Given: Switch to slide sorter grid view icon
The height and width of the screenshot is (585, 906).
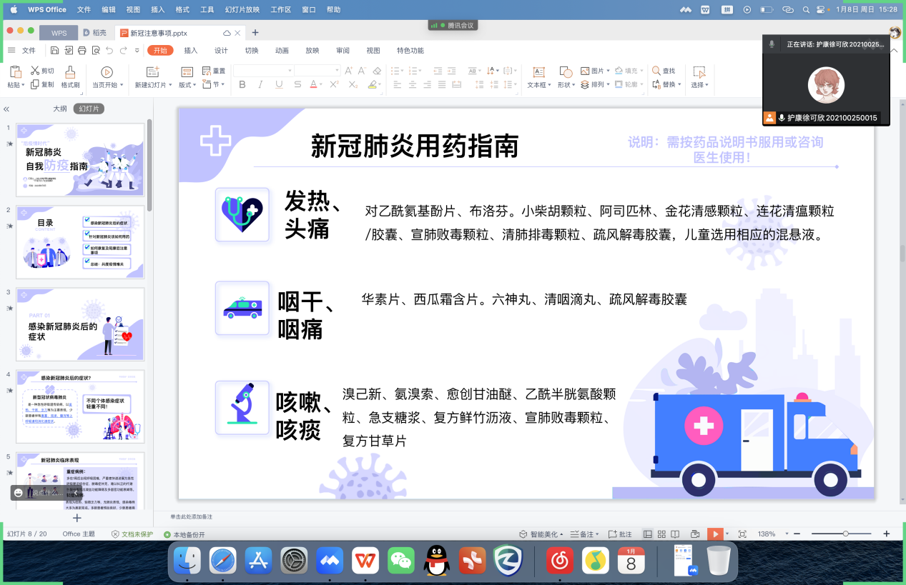Looking at the screenshot, I should tap(661, 534).
